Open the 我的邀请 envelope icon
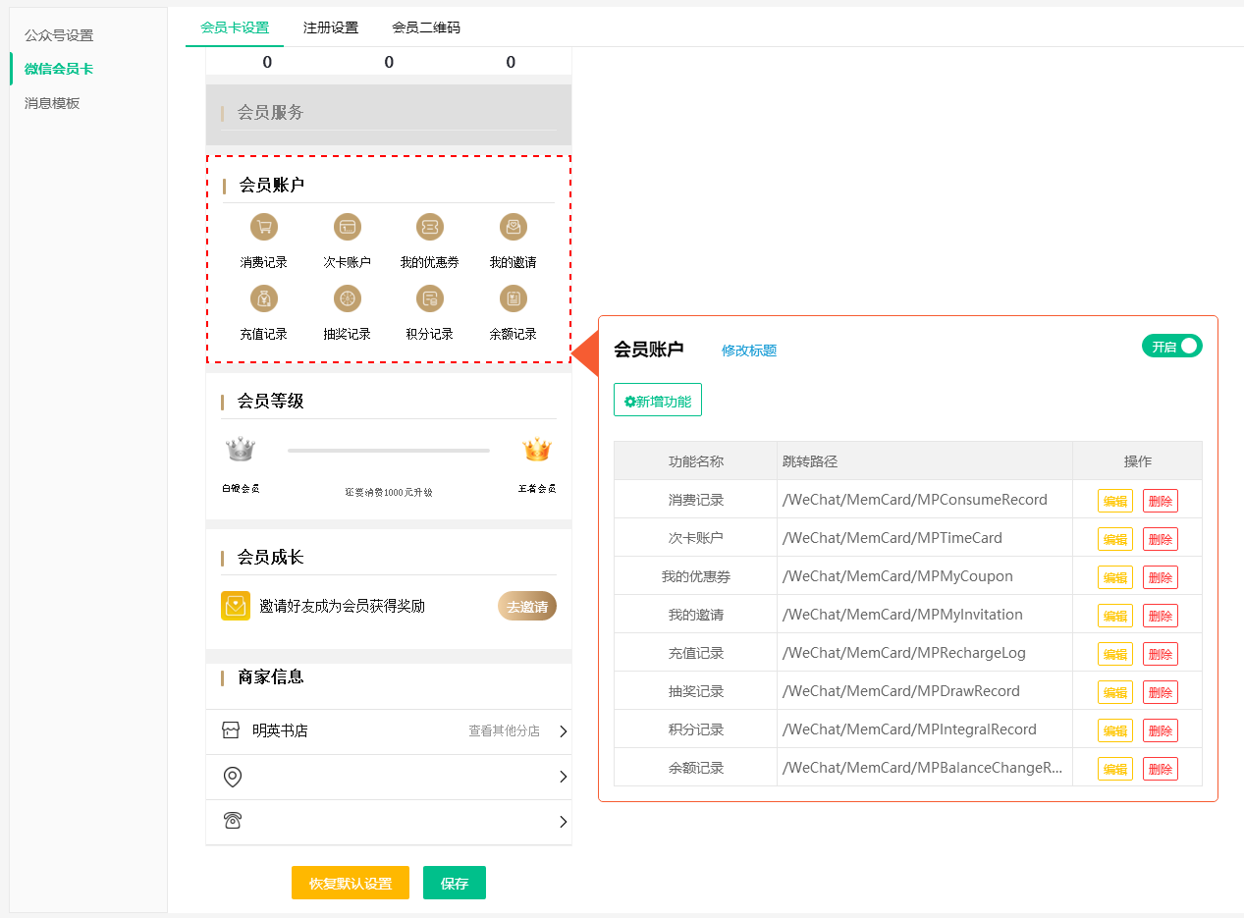The width and height of the screenshot is (1244, 918). (513, 228)
